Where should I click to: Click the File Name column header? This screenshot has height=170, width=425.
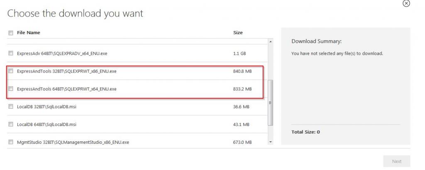(x=29, y=32)
